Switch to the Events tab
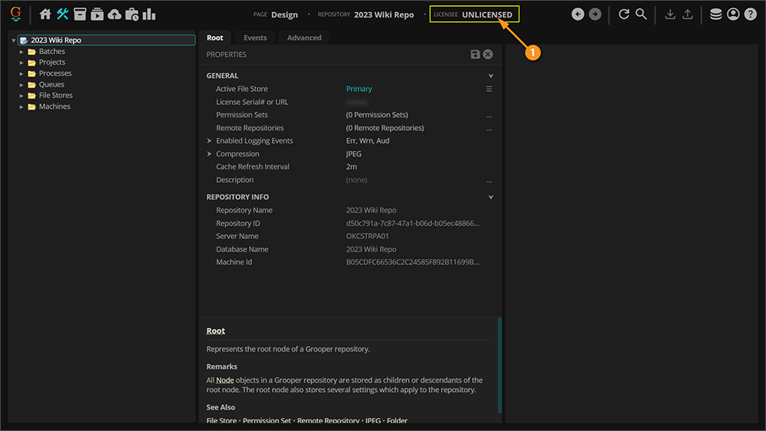 255,38
